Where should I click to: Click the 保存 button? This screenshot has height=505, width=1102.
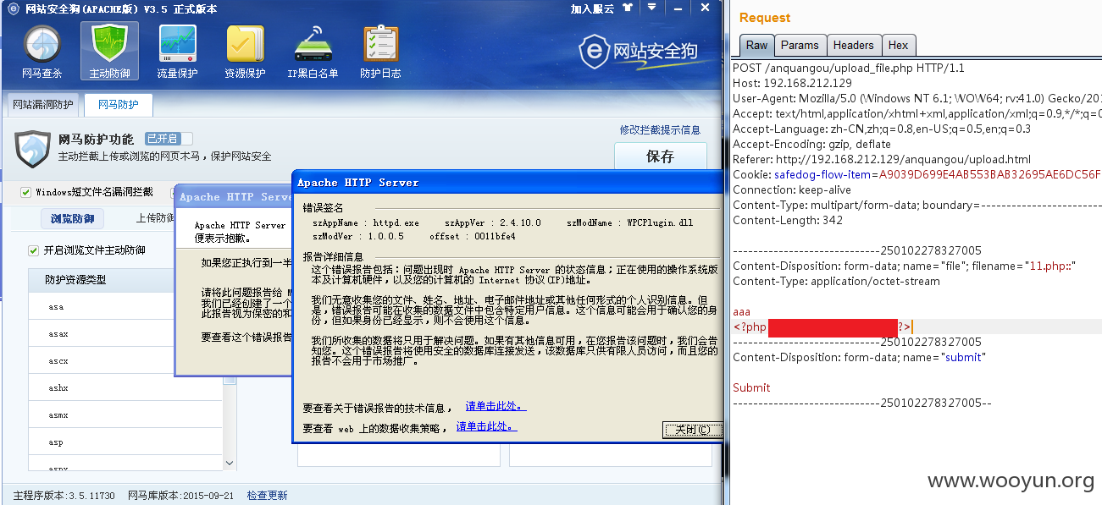[x=660, y=156]
